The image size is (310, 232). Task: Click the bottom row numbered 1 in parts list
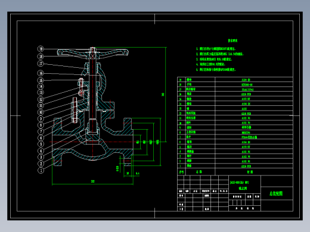pos(235,166)
